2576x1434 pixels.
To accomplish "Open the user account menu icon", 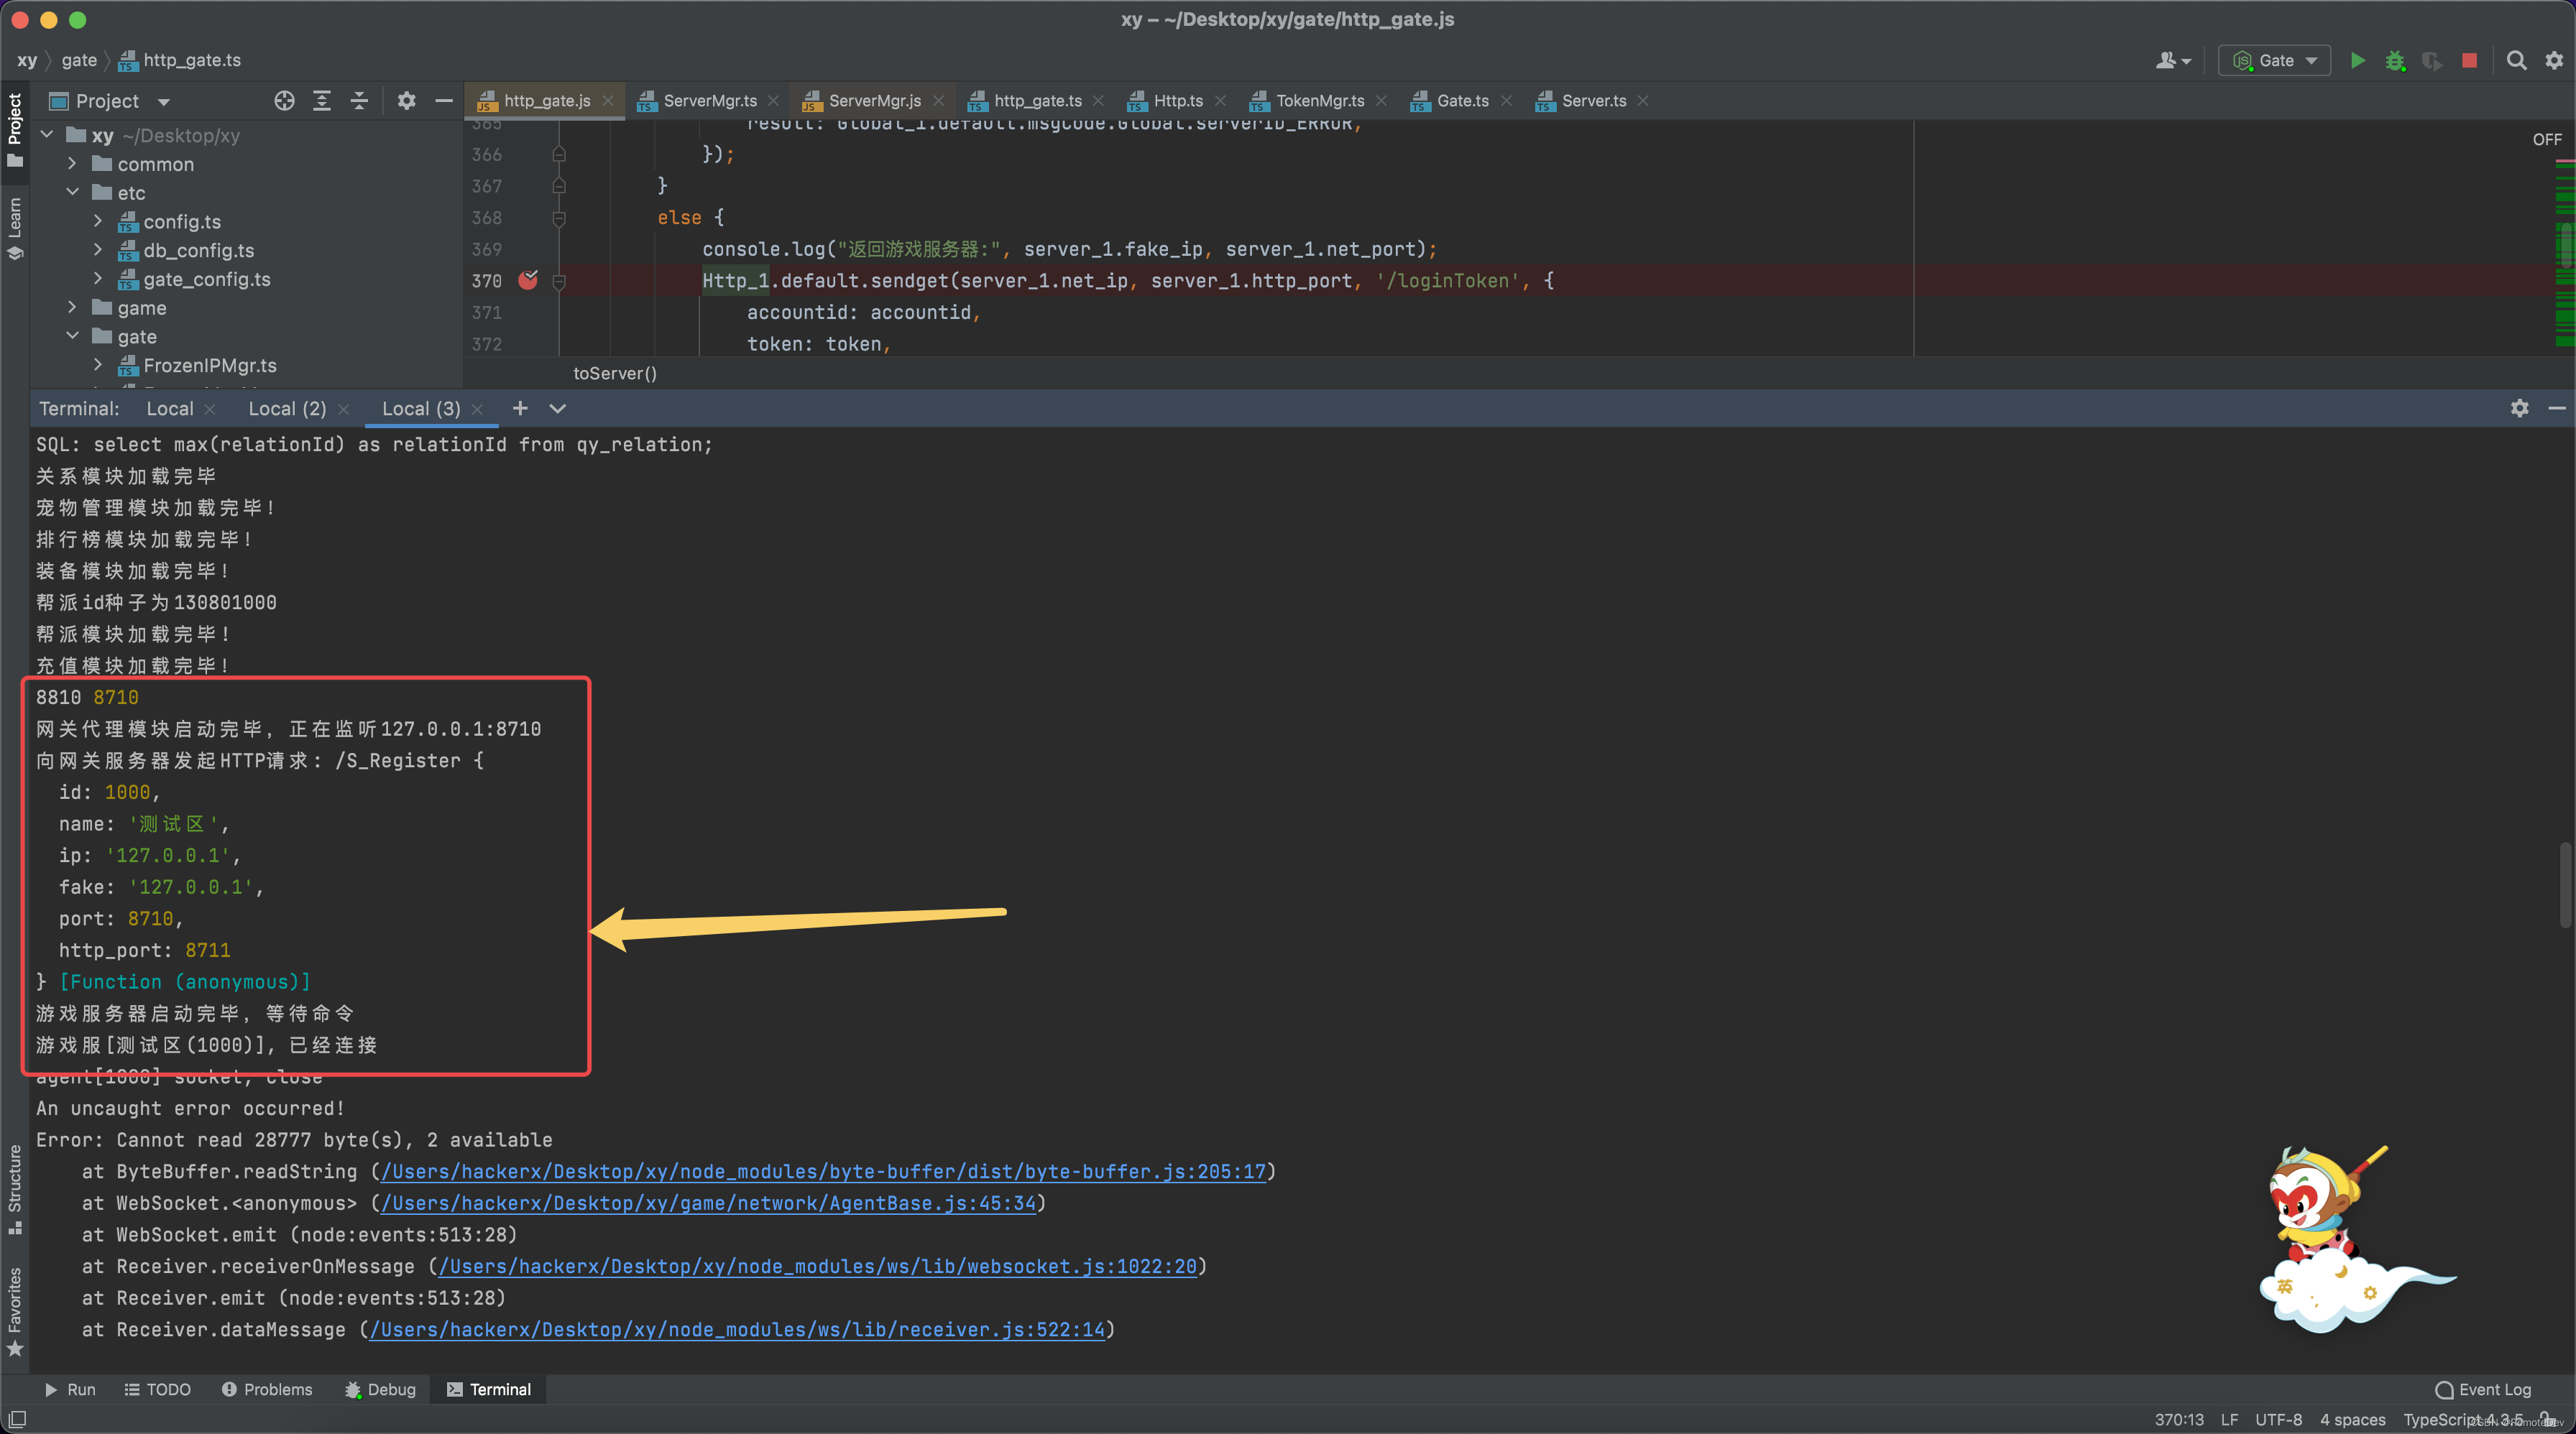I will pyautogui.click(x=2172, y=60).
